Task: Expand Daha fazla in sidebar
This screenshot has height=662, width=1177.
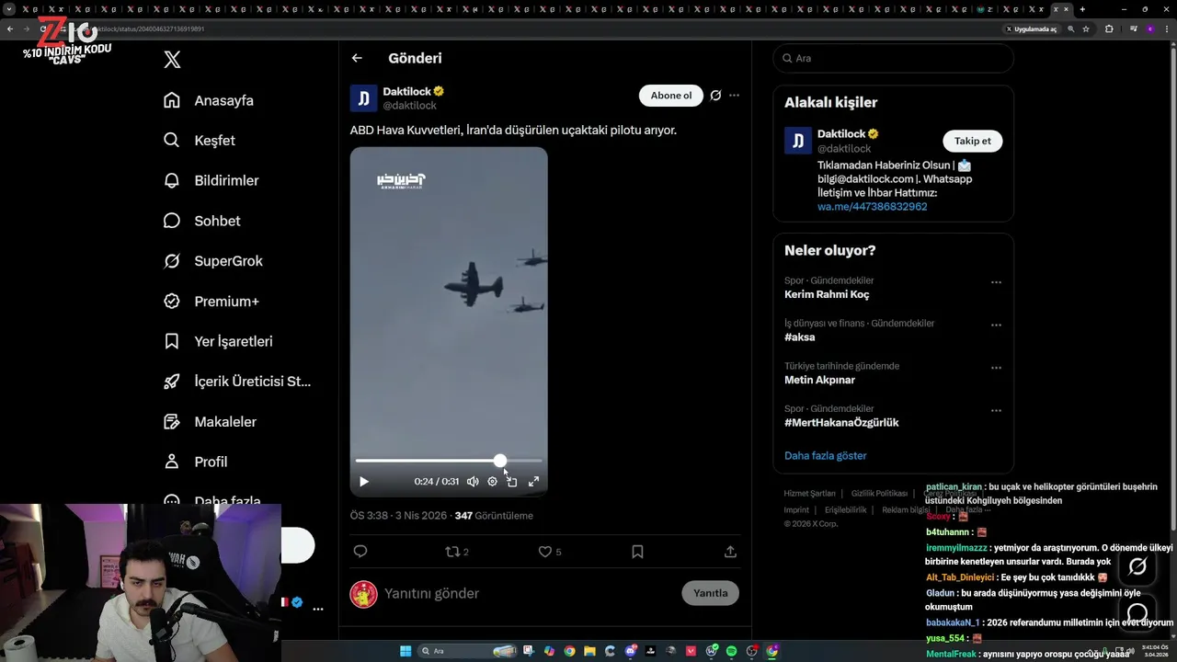Action: 212,501
